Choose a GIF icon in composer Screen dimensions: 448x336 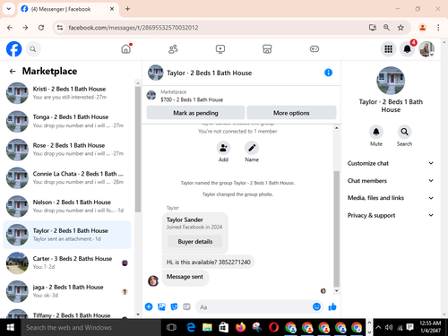pos(186,306)
